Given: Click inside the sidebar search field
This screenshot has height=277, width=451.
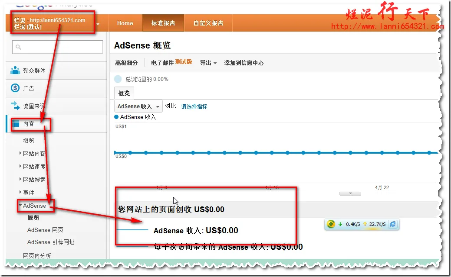Looking at the screenshot, I should [x=57, y=47].
